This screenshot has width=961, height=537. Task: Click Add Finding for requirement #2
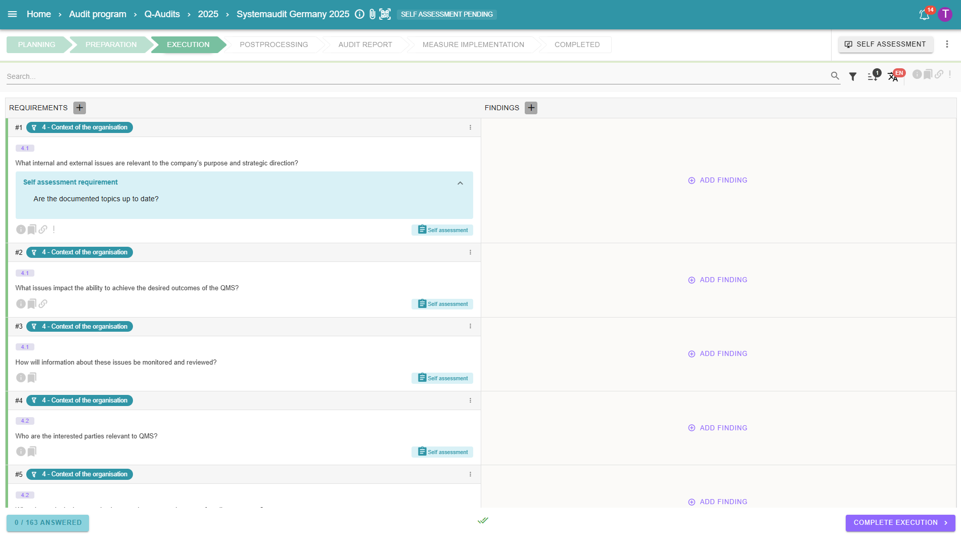(x=717, y=280)
